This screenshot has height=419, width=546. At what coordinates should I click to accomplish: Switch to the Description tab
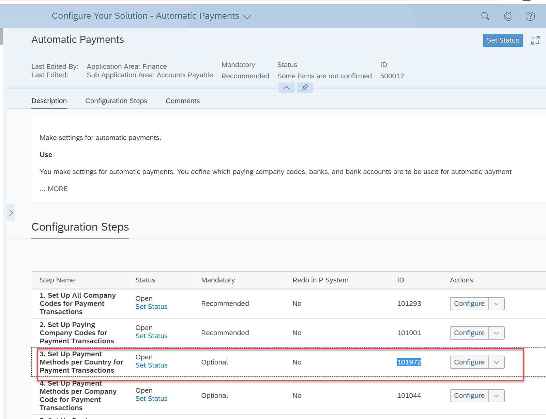(49, 101)
